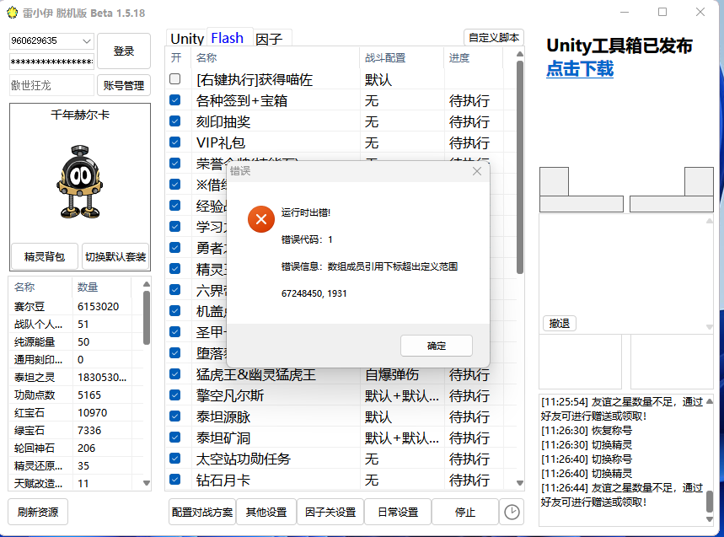Image resolution: width=724 pixels, height=537 pixels.
Task: Click 切换默认套装 button
Action: (115, 257)
